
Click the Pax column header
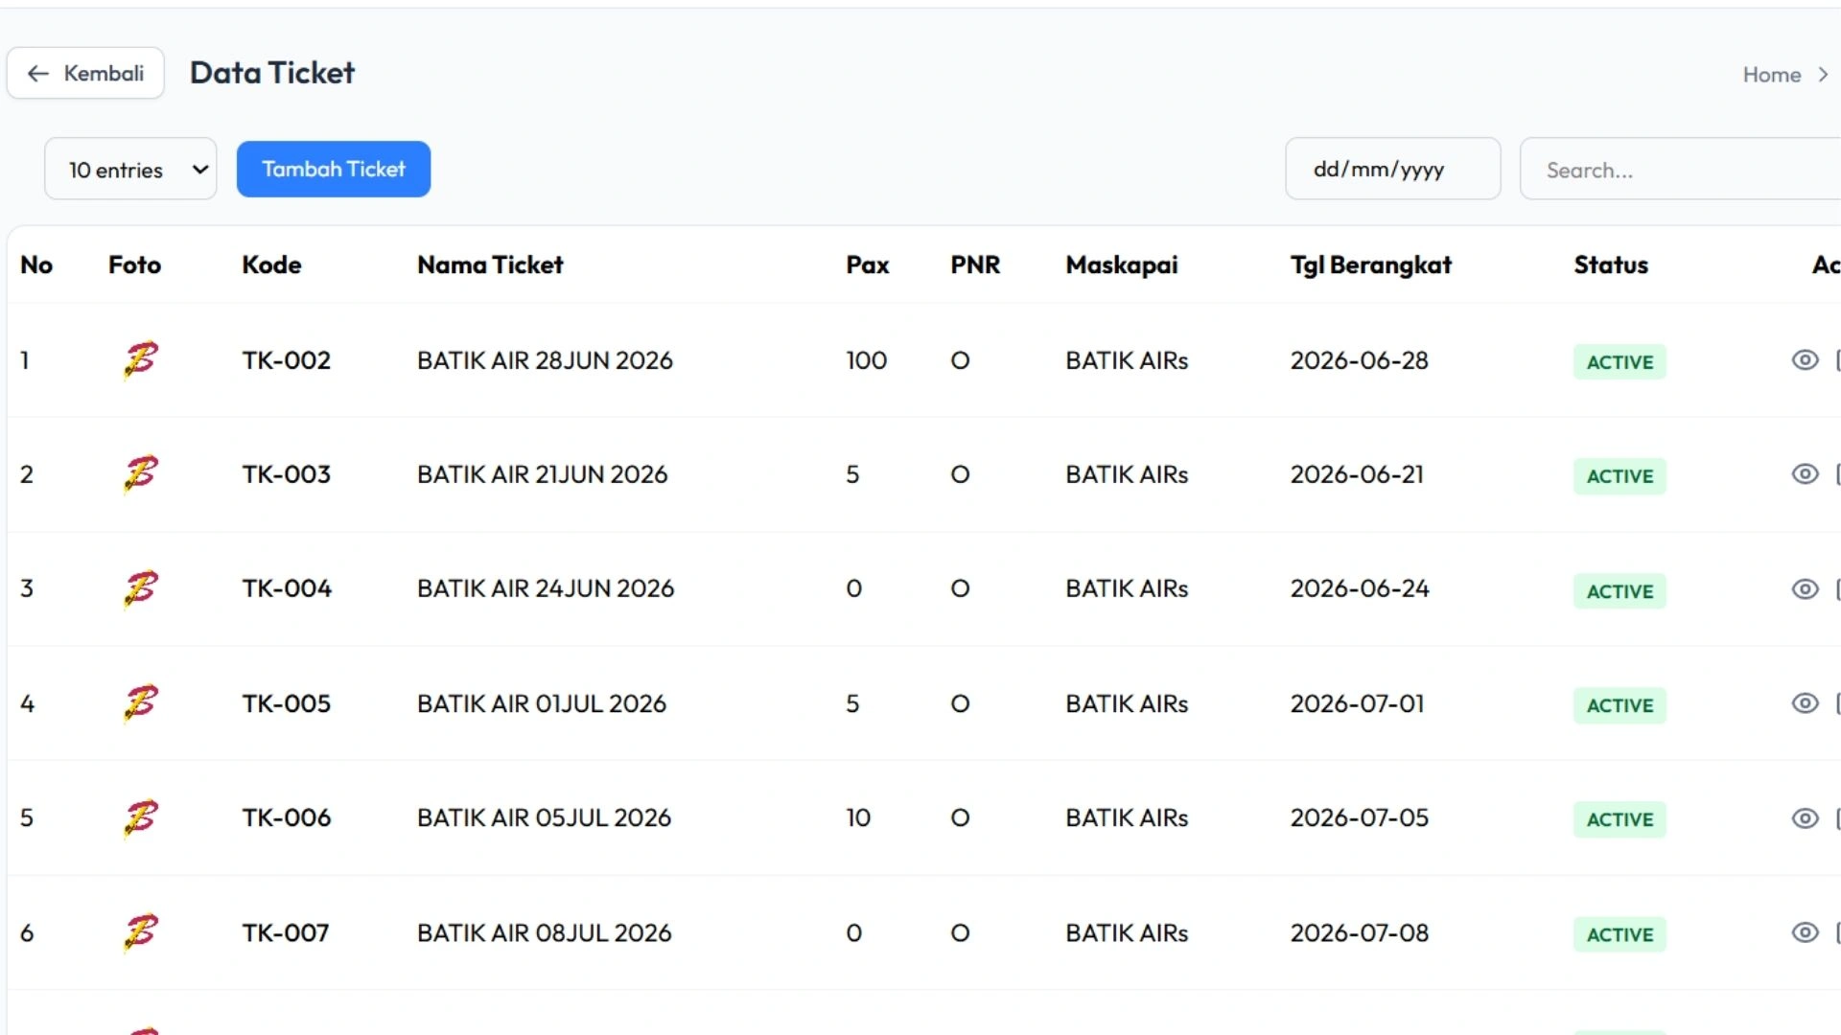pos(867,265)
